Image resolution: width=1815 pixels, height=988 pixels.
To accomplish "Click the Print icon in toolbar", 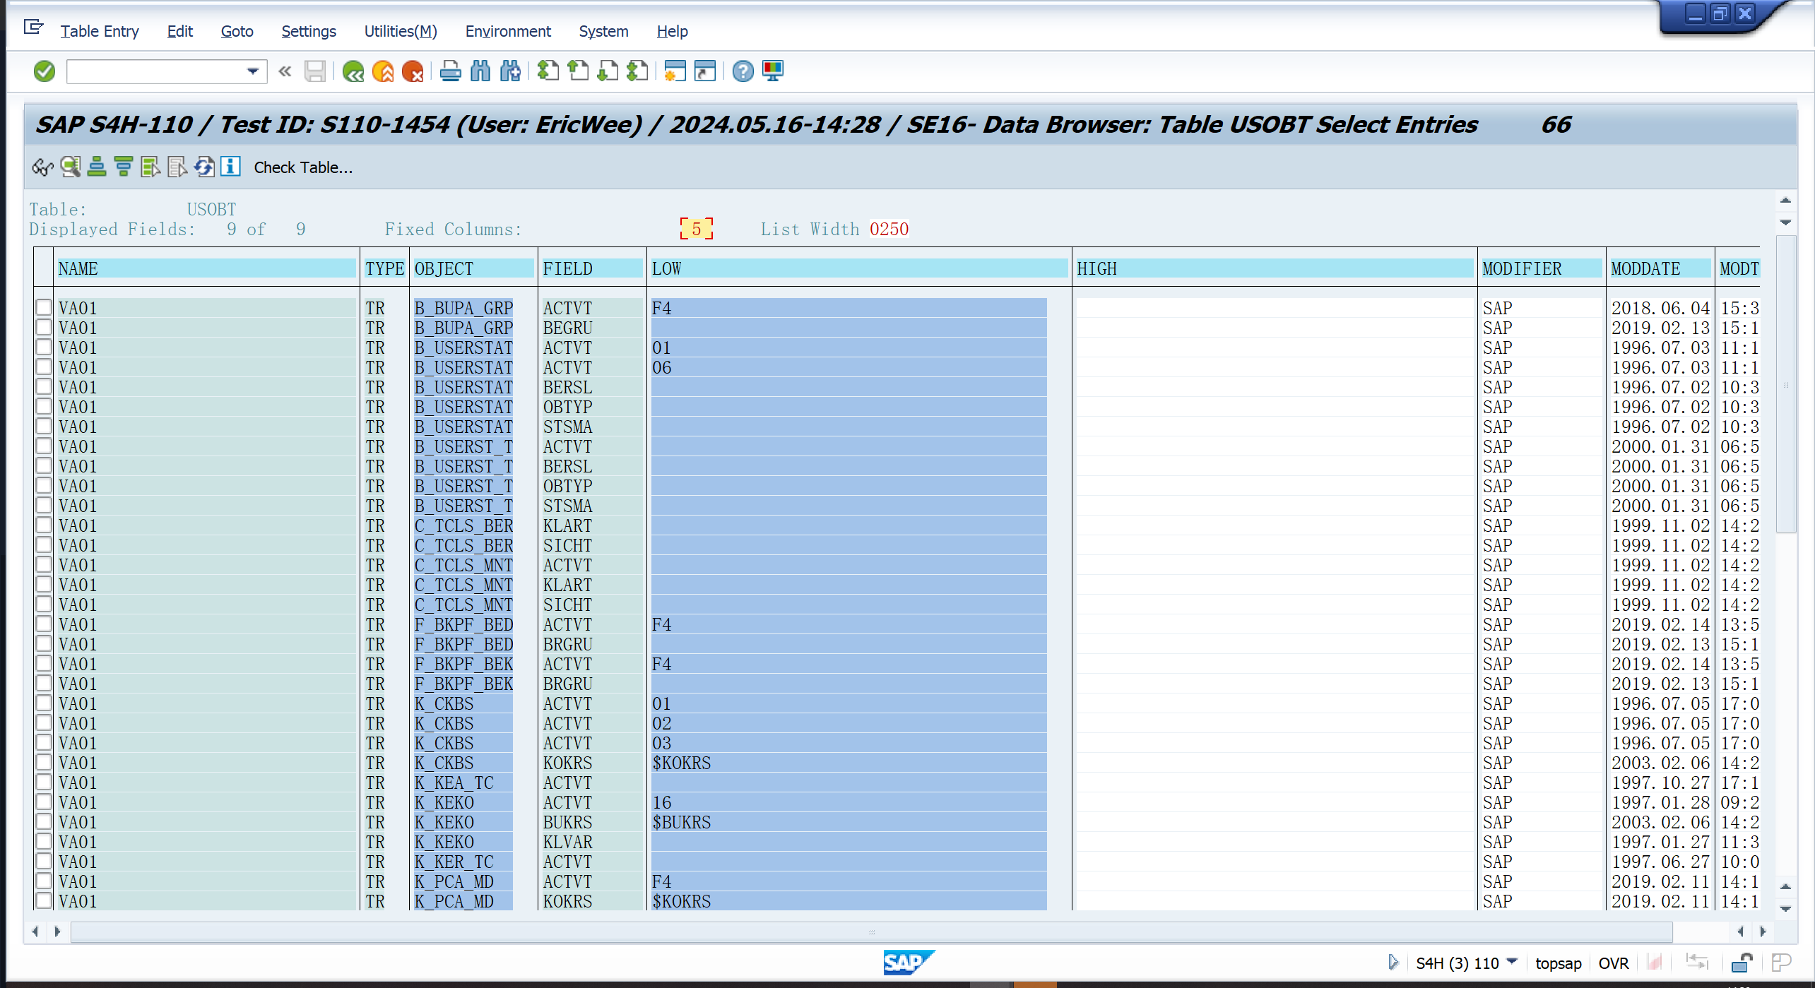I will tap(450, 71).
